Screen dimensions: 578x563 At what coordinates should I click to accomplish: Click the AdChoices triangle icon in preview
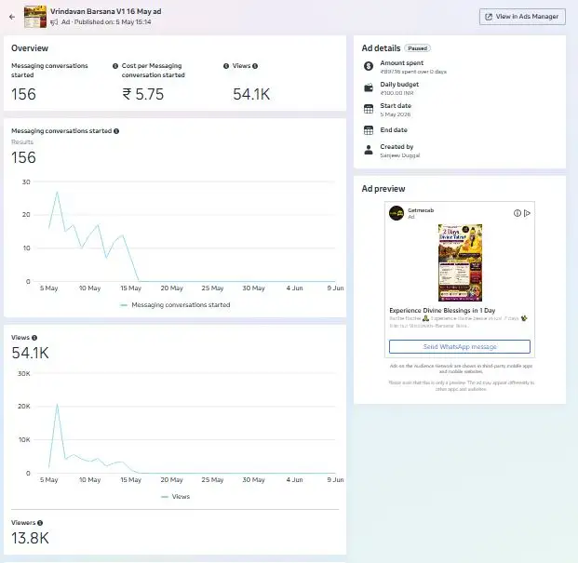tap(527, 213)
